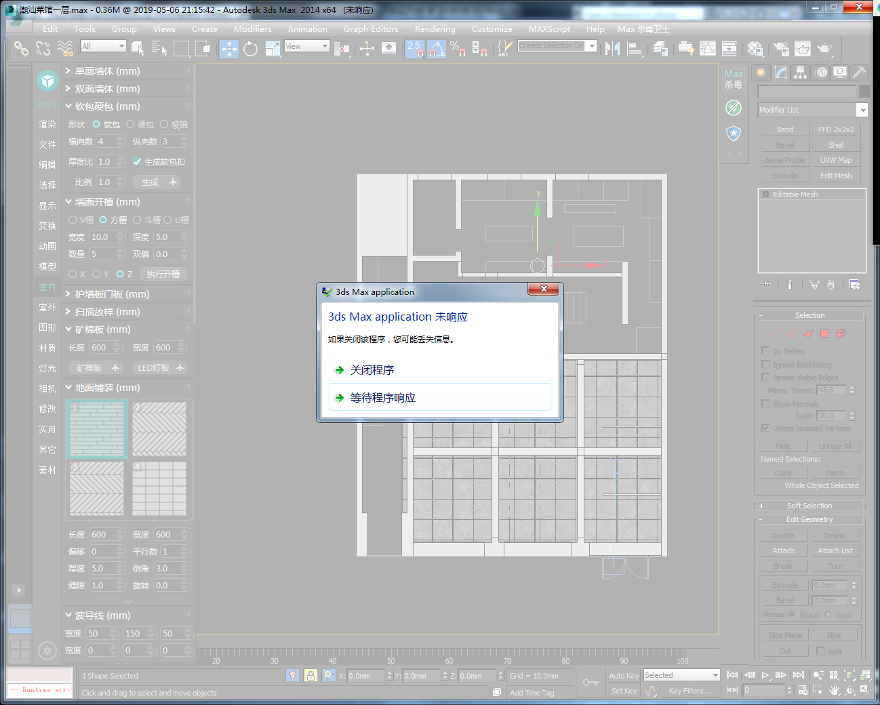The image size is (880, 705).
Task: Pick floor tile pattern thumbnail 2
Action: [x=159, y=429]
